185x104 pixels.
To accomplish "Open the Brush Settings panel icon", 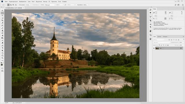I will [x=150, y=17].
